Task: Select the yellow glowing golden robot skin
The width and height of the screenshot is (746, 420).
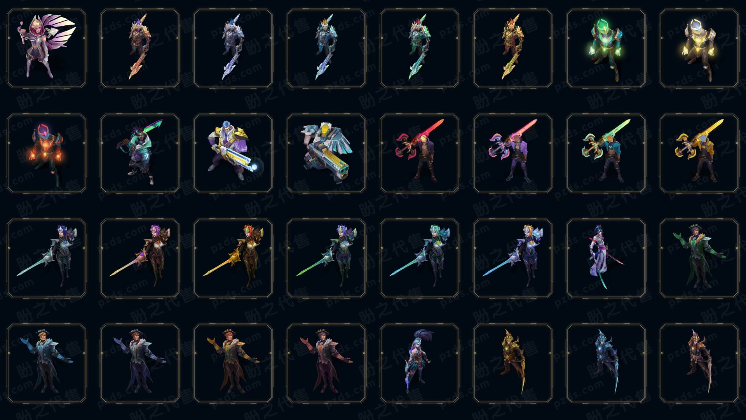Action: pos(699,49)
